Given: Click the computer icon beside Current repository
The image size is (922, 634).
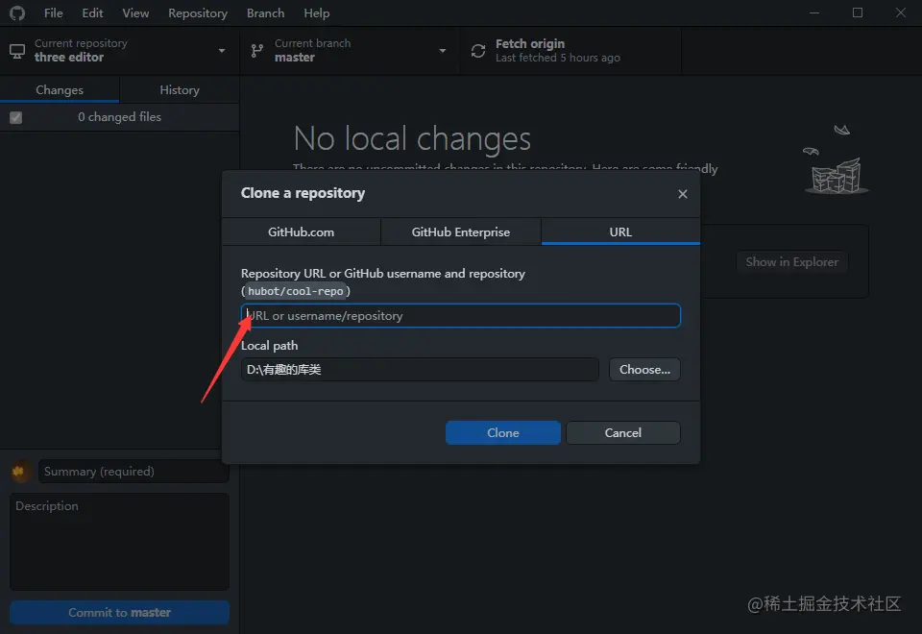Looking at the screenshot, I should (17, 51).
